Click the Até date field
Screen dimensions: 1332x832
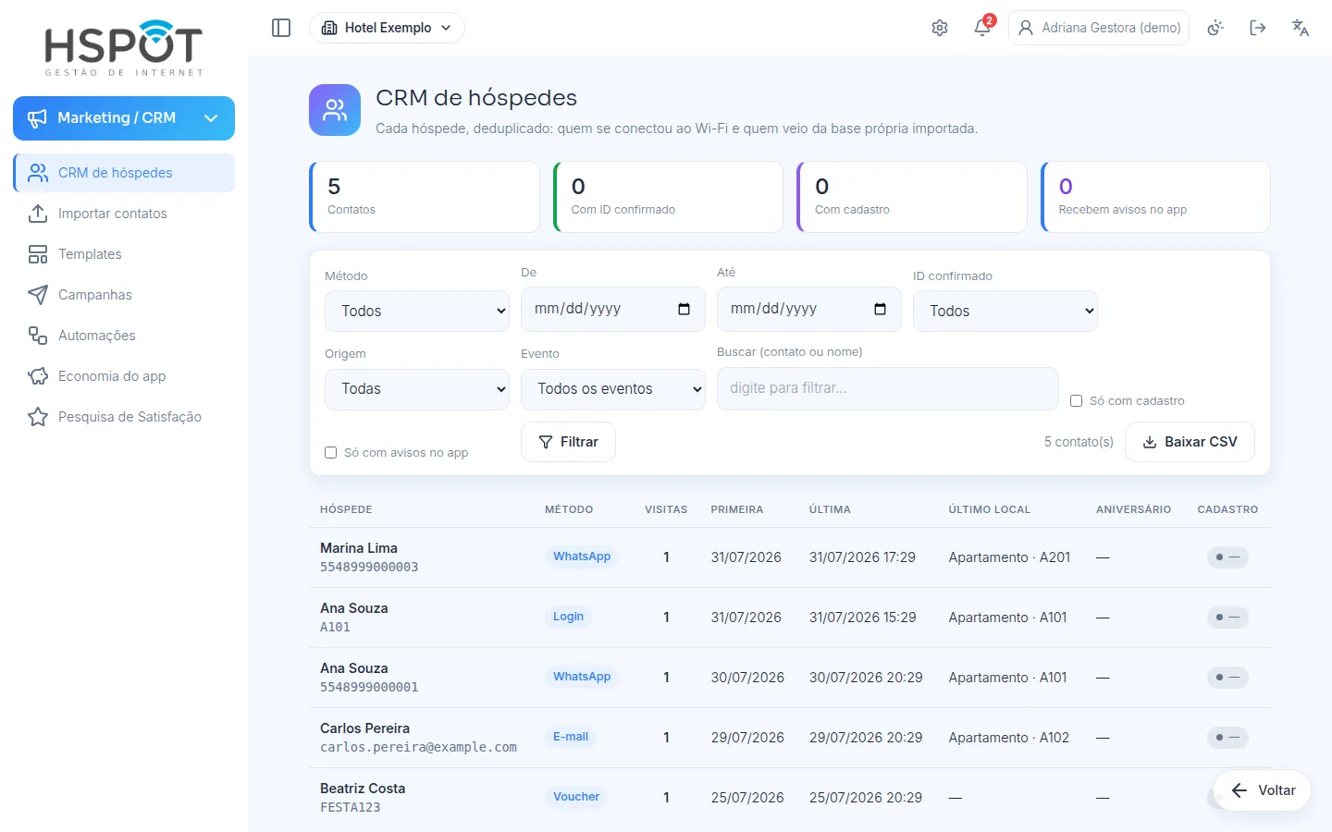(809, 309)
